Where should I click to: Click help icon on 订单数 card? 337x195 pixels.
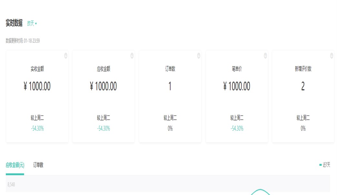[199, 56]
